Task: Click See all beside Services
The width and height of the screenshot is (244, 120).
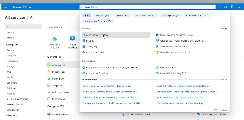Action: (224, 28)
